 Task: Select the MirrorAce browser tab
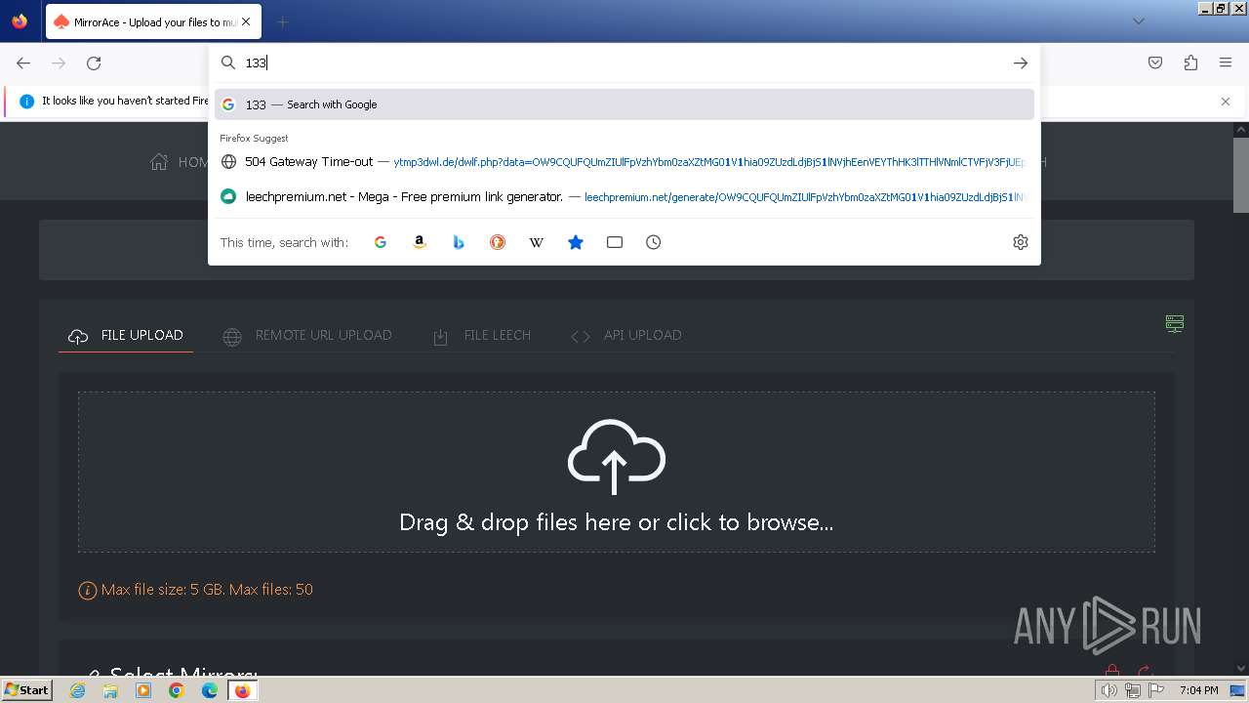(x=153, y=21)
